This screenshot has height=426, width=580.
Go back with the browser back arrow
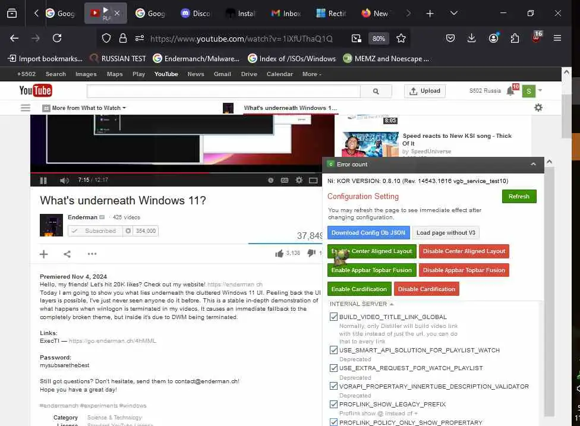(x=14, y=38)
